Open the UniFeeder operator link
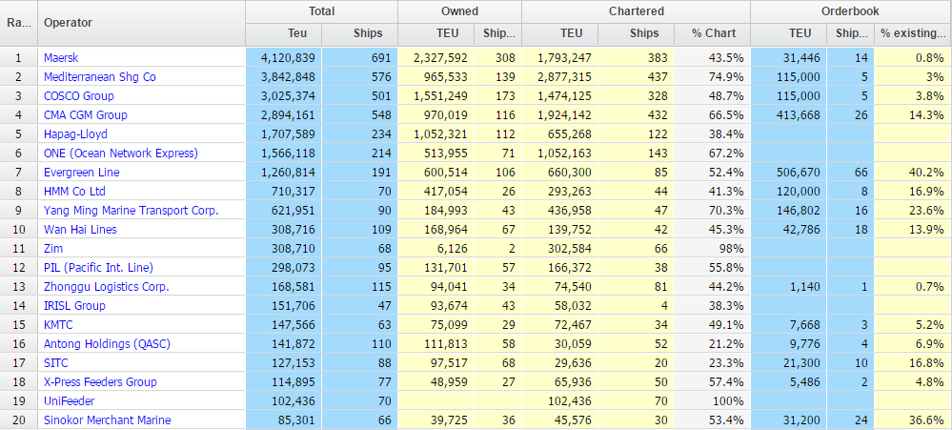 (70, 401)
